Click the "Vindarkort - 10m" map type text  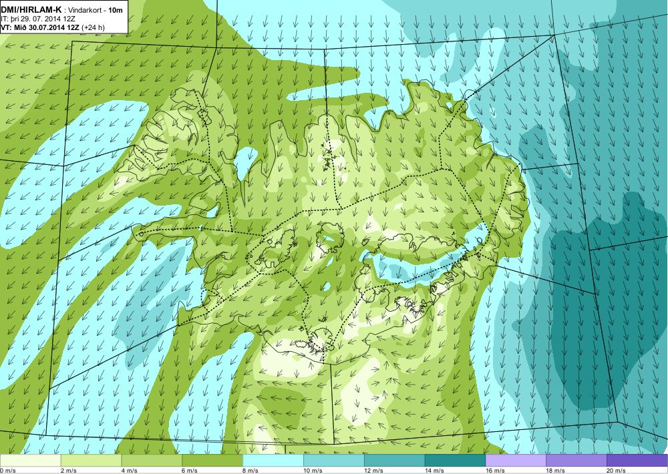(x=96, y=10)
